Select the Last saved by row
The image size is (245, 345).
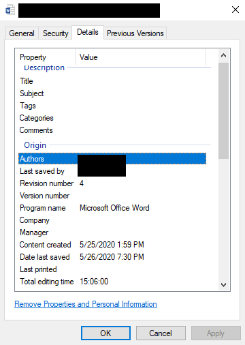point(112,171)
